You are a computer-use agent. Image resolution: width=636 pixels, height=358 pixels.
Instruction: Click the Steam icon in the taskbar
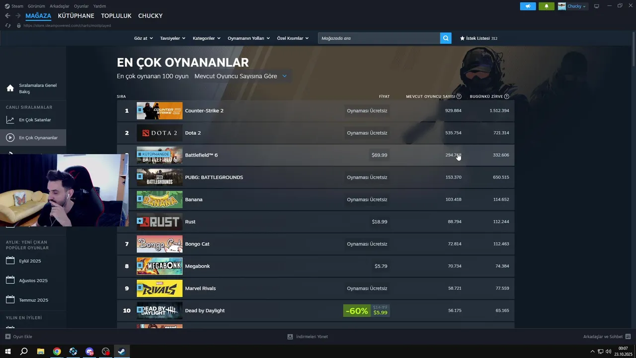[x=121, y=352]
